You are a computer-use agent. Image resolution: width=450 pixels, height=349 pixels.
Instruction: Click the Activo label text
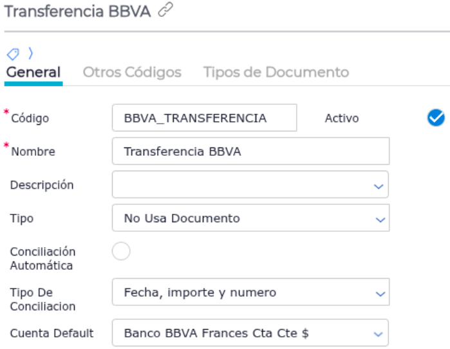point(342,118)
